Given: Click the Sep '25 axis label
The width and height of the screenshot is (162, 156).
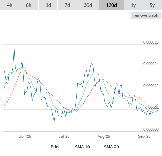Looking at the screenshot, I should 144,136.
